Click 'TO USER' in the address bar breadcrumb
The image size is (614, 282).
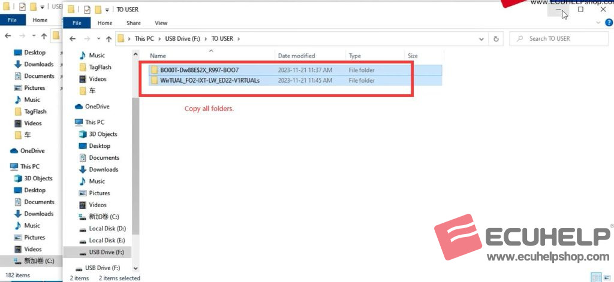coord(222,39)
